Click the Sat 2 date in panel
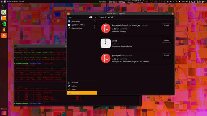 [192, 2]
